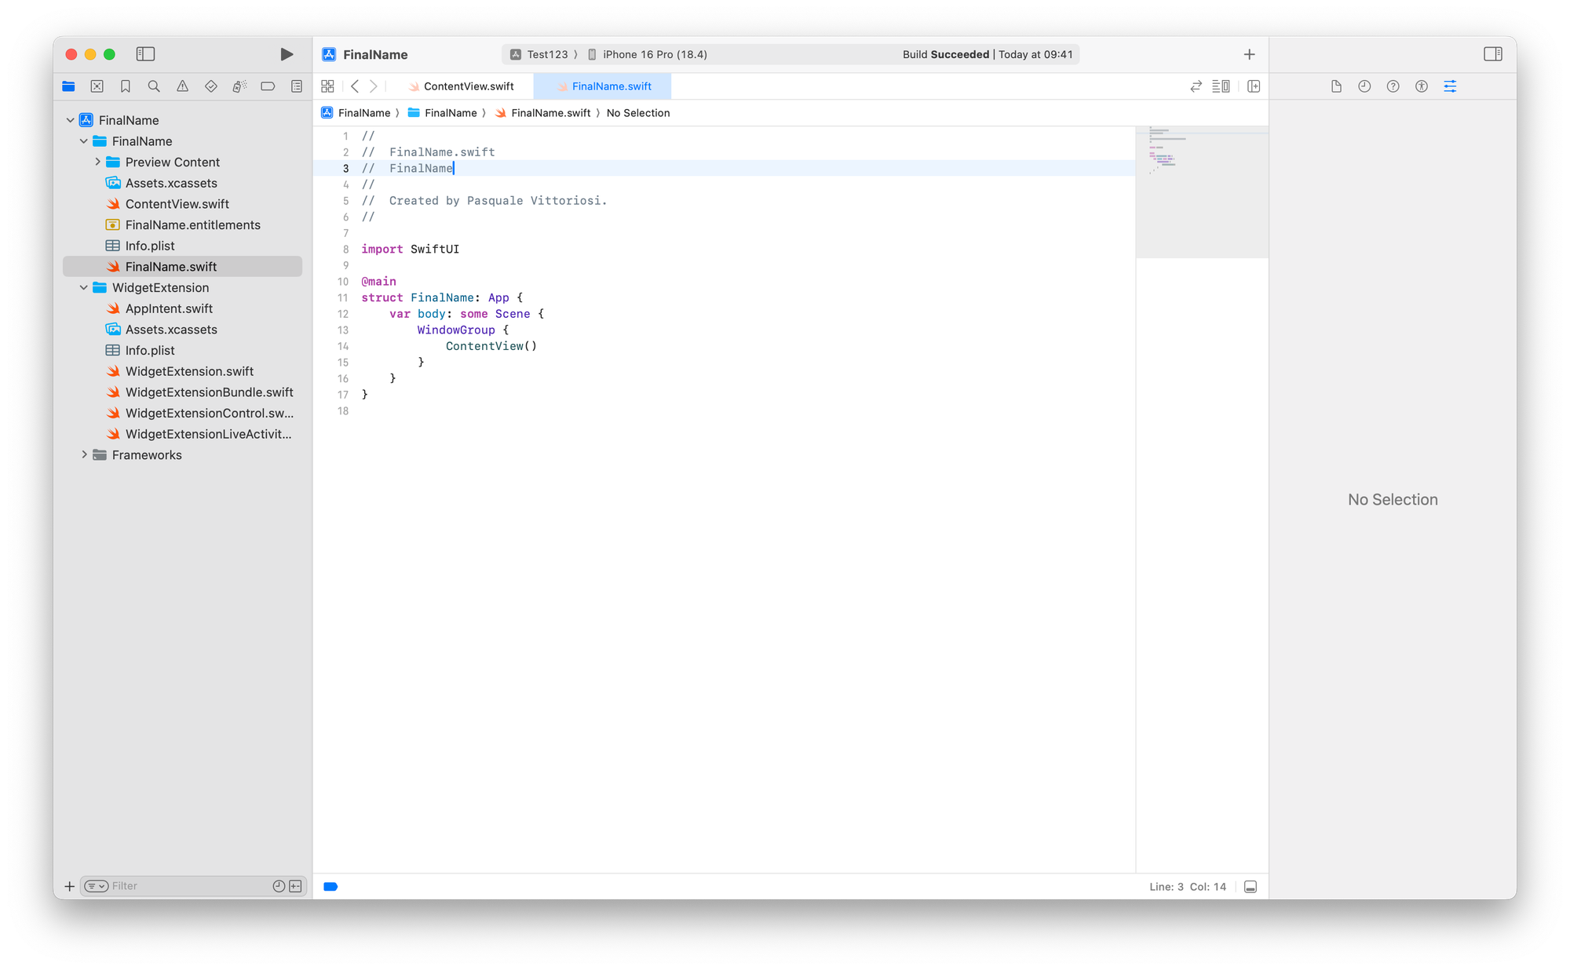This screenshot has height=970, width=1570.
Task: Toggle the left navigator sidebar
Action: tap(145, 54)
